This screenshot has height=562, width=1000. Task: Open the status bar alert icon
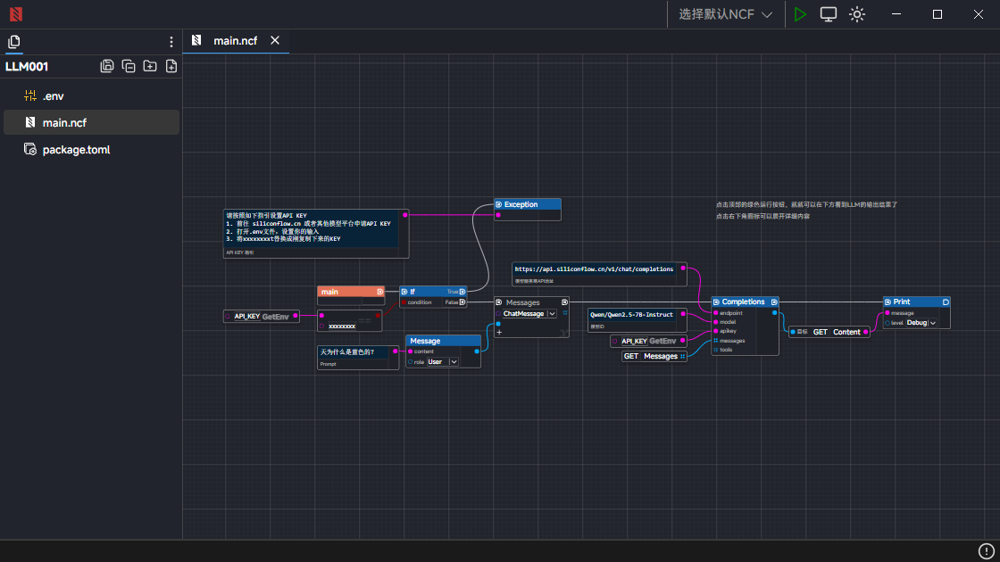click(x=987, y=551)
